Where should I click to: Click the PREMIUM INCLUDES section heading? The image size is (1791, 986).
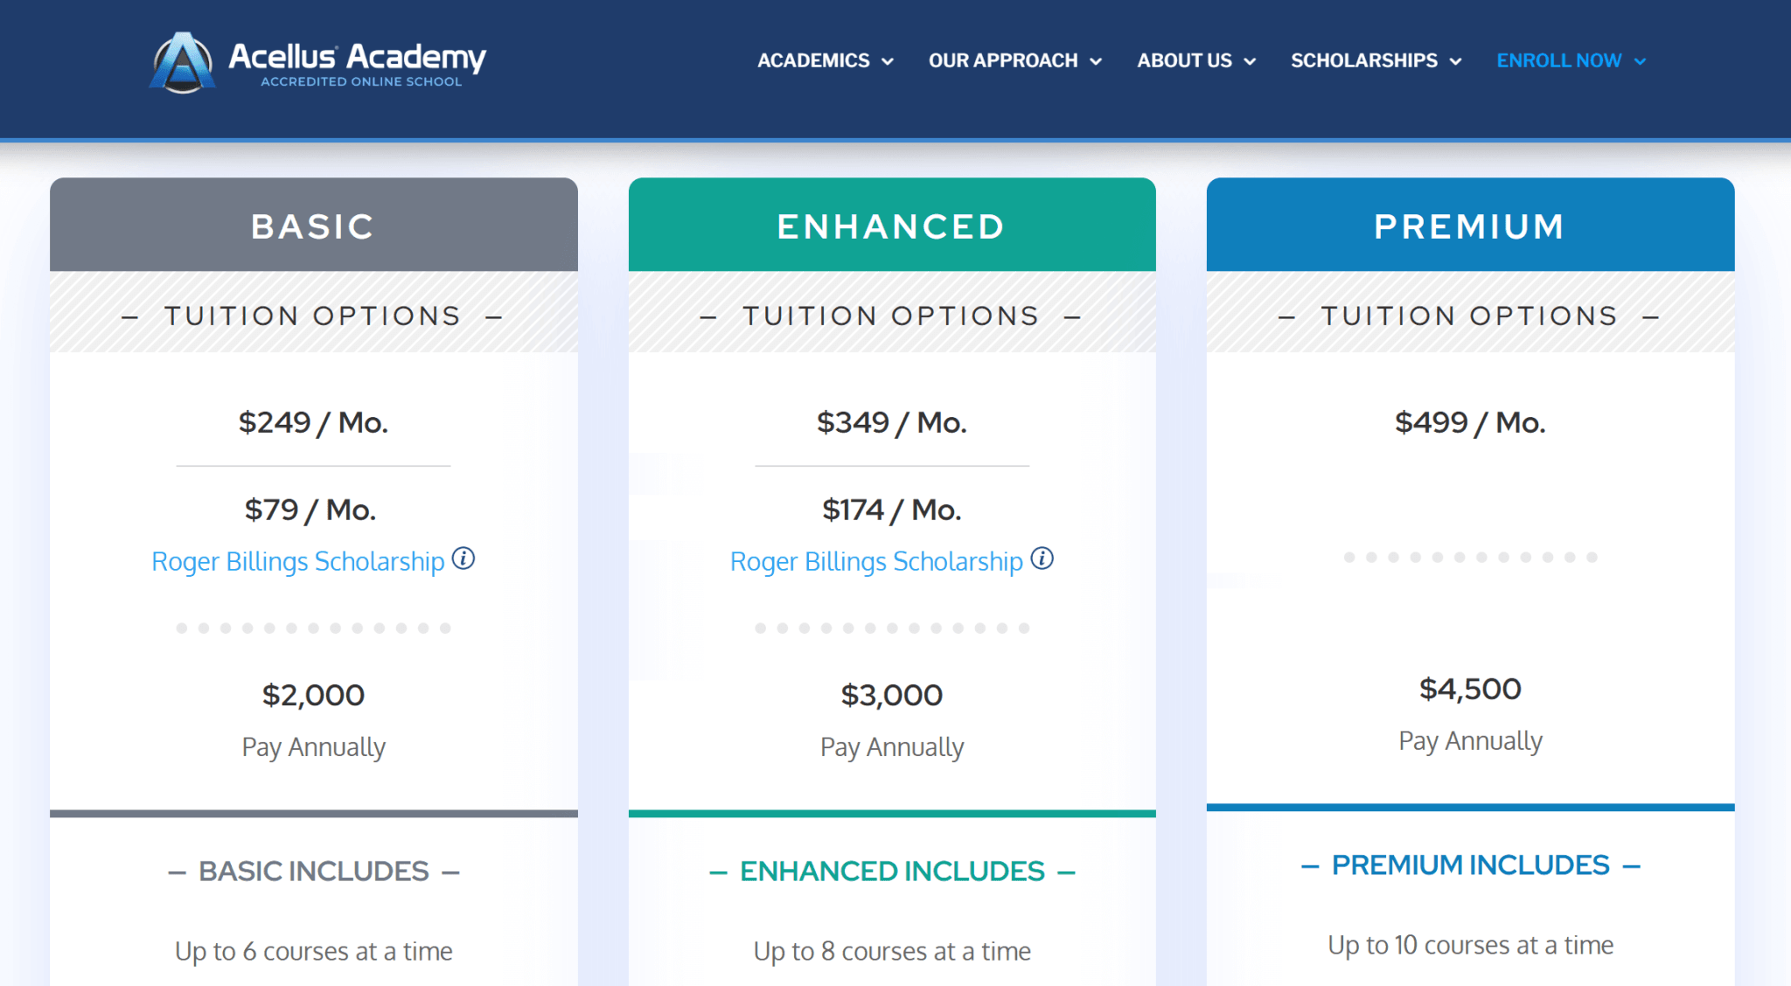pos(1469,864)
